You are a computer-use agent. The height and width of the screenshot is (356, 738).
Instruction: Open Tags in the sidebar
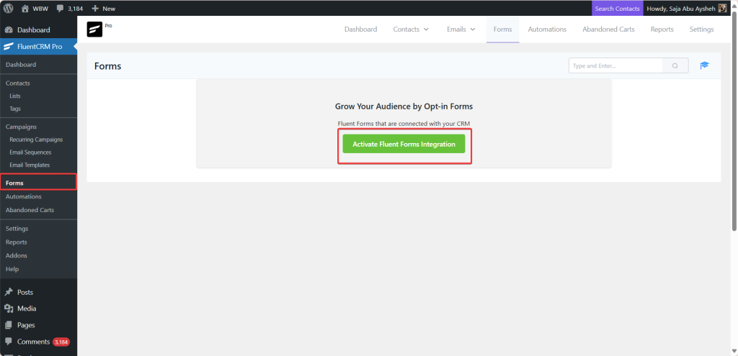pos(15,109)
